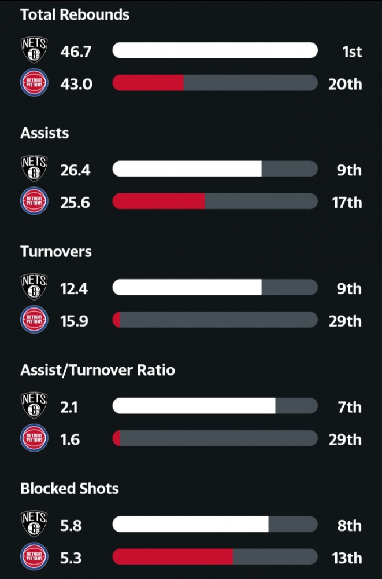Click the Pistons red Assists bar
382x579 pixels.
[x=159, y=201]
